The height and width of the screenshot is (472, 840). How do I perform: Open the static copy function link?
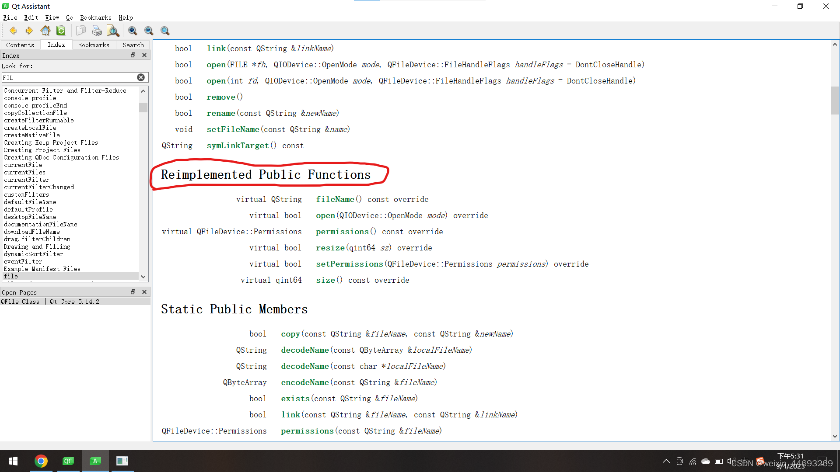(290, 334)
